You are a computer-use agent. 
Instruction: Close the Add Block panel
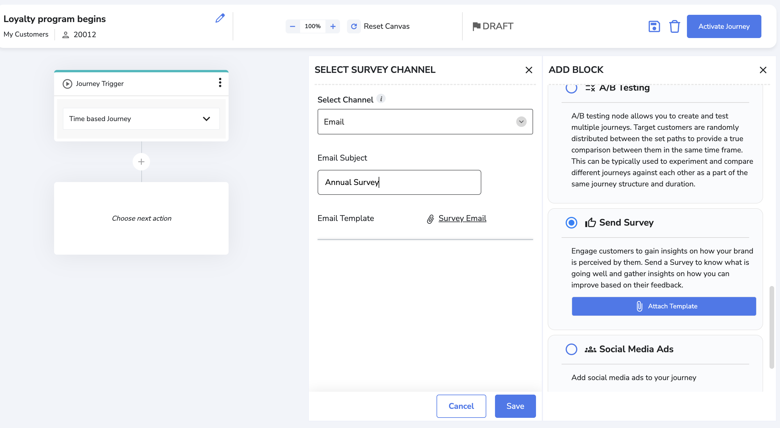coord(763,70)
